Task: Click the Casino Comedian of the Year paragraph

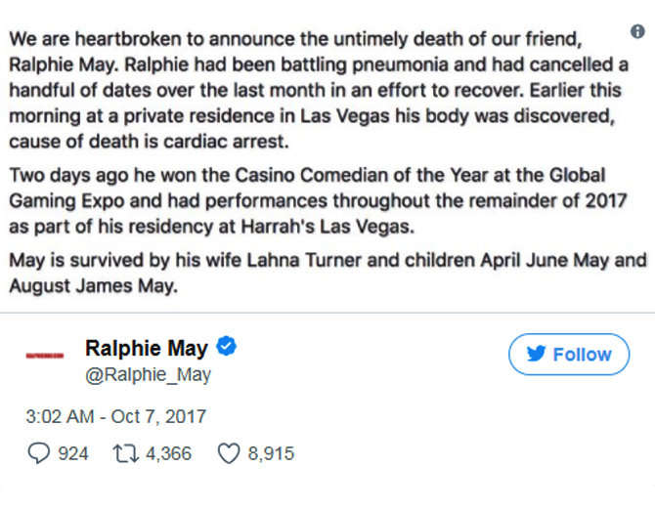Action: [x=318, y=201]
